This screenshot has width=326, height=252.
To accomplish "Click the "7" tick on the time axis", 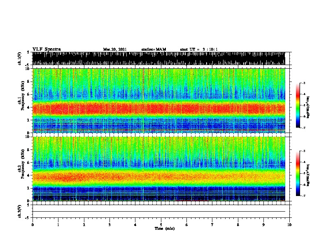I will 212,225.
